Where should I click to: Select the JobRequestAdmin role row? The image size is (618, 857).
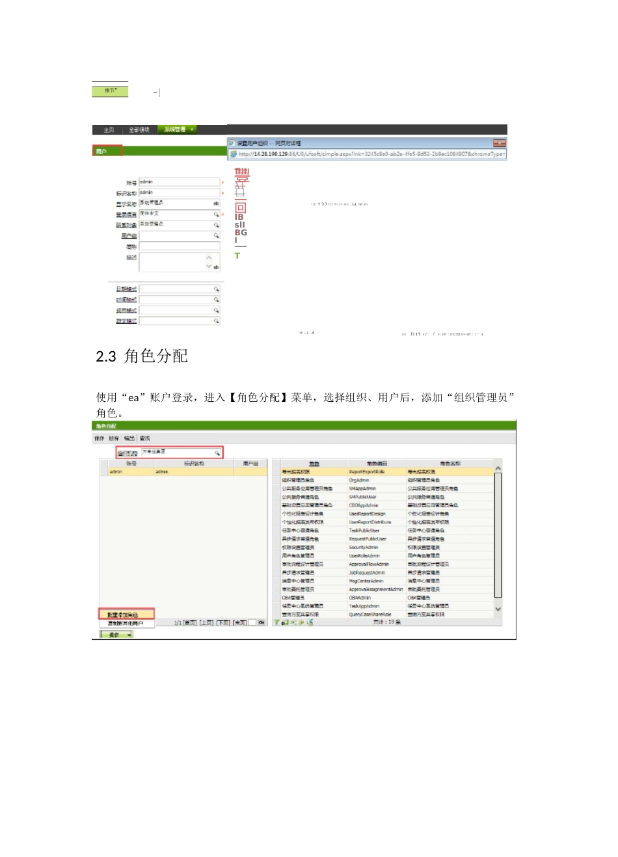pos(383,573)
